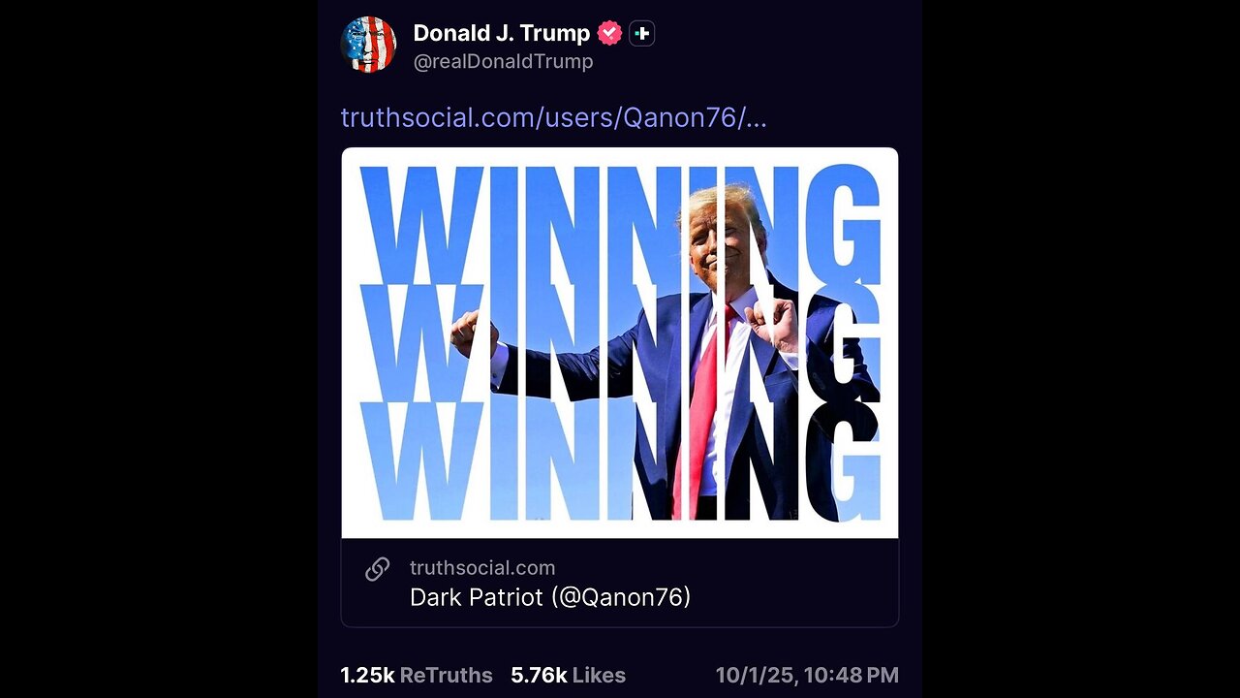Open the 10/1/25, 10:48 PM timestamp
The height and width of the screenshot is (698, 1240).
(807, 675)
